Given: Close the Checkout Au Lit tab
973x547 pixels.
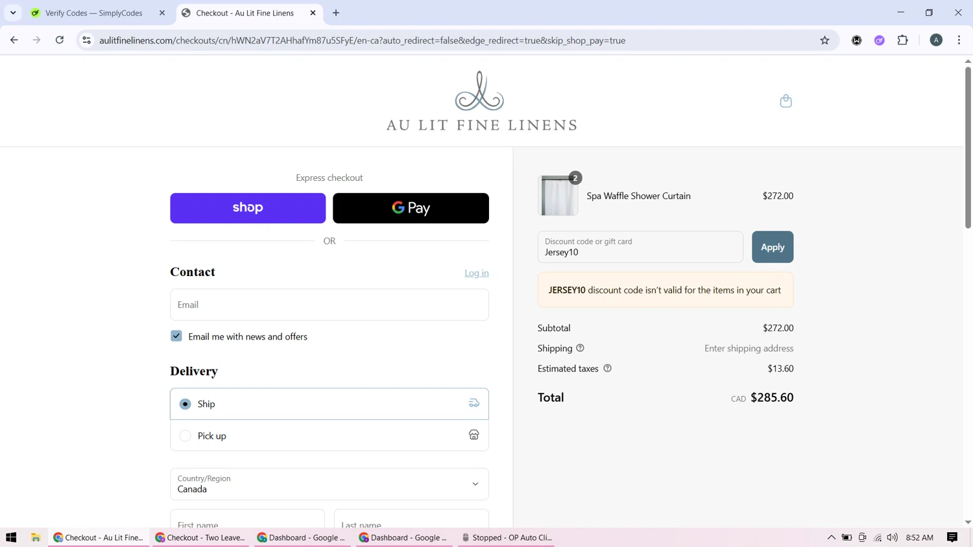Looking at the screenshot, I should click(x=313, y=13).
